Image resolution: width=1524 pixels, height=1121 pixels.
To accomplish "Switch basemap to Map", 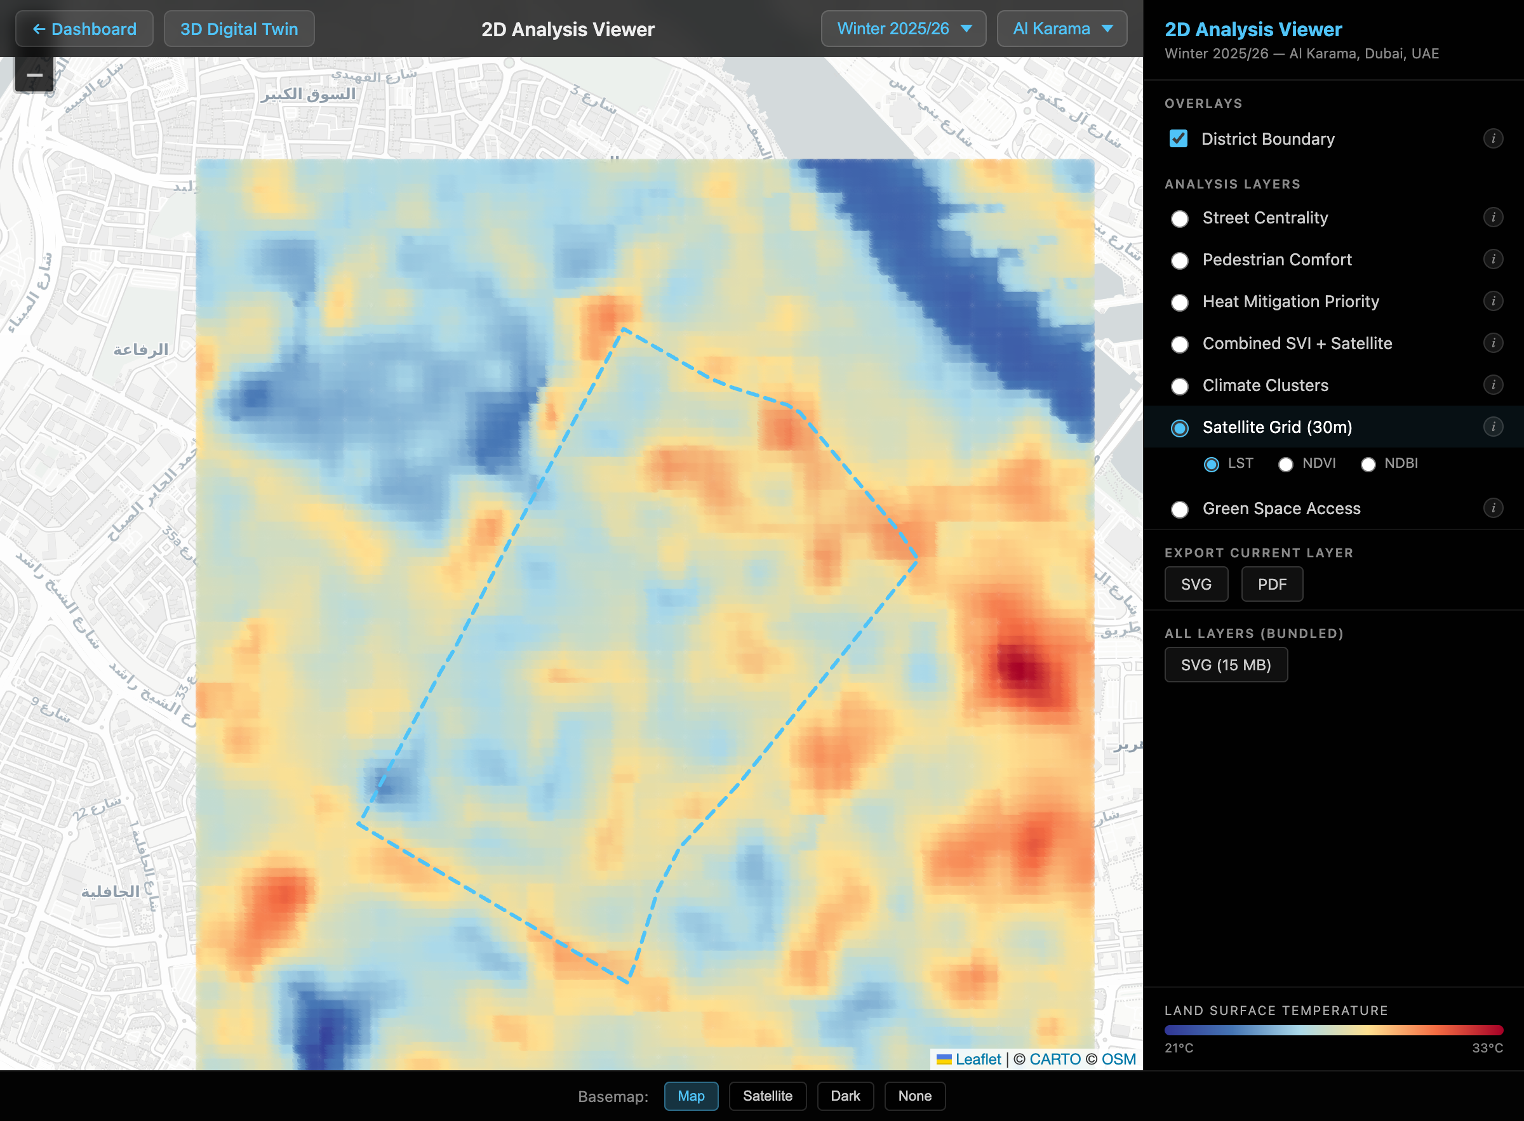I will (x=691, y=1096).
